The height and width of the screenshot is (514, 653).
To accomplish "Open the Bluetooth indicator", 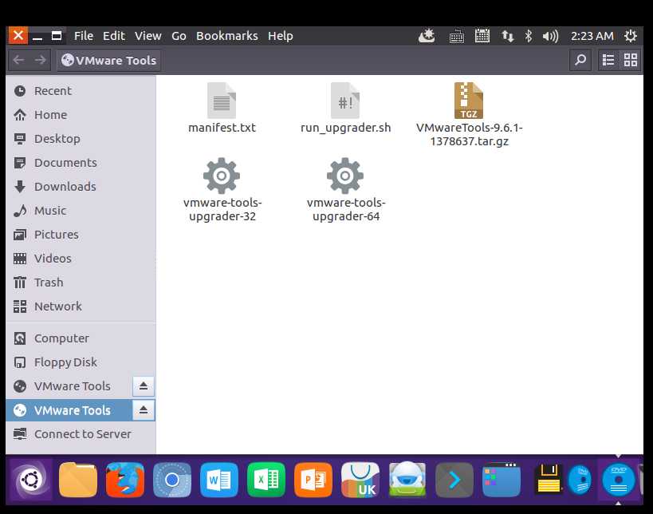I will coord(528,36).
